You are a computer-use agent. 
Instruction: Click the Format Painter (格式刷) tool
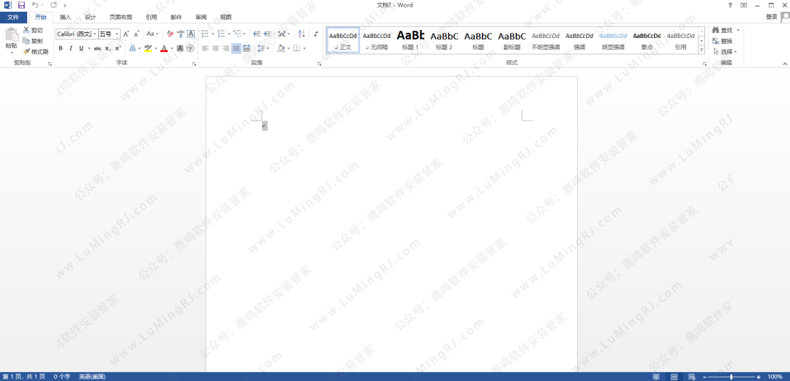[35, 52]
